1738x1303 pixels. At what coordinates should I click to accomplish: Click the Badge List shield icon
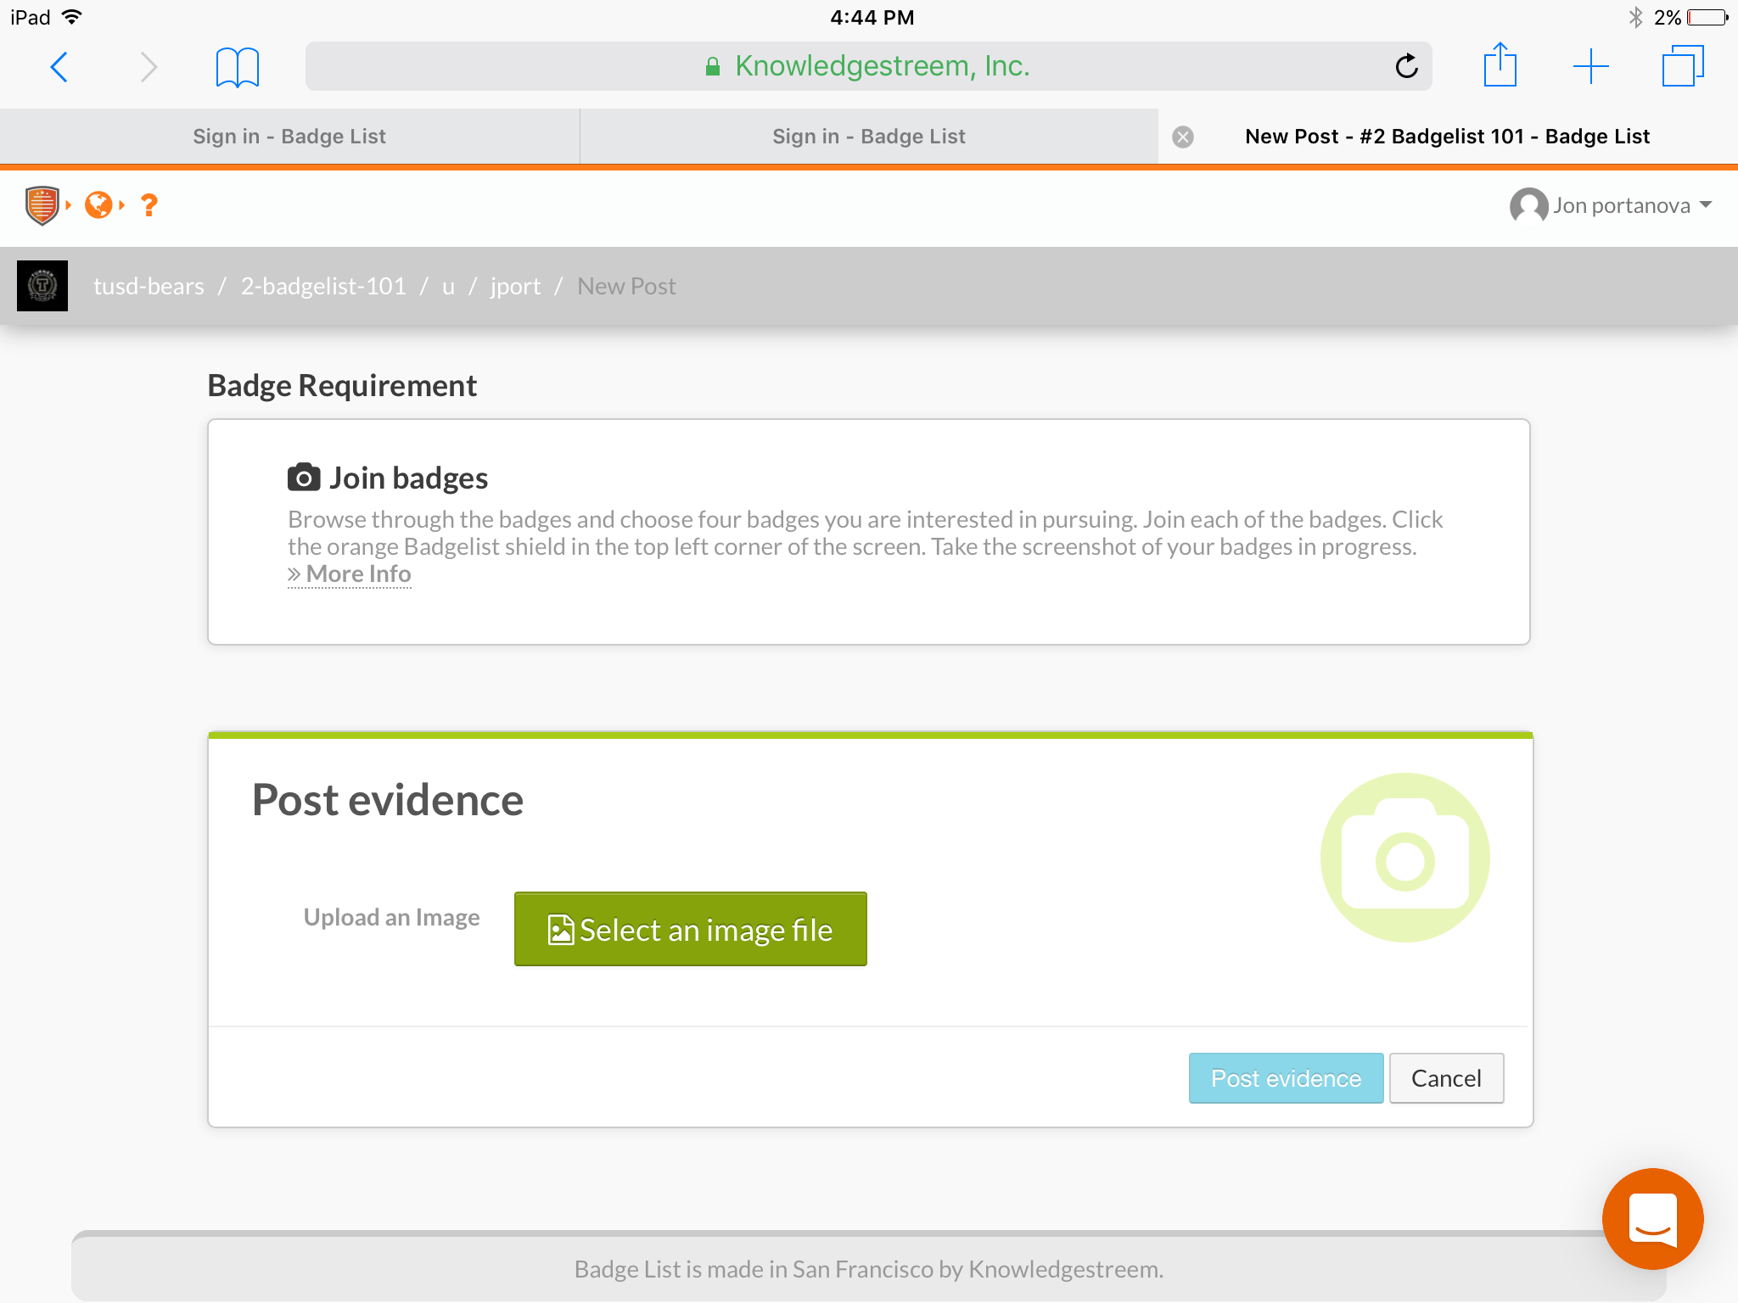coord(42,205)
